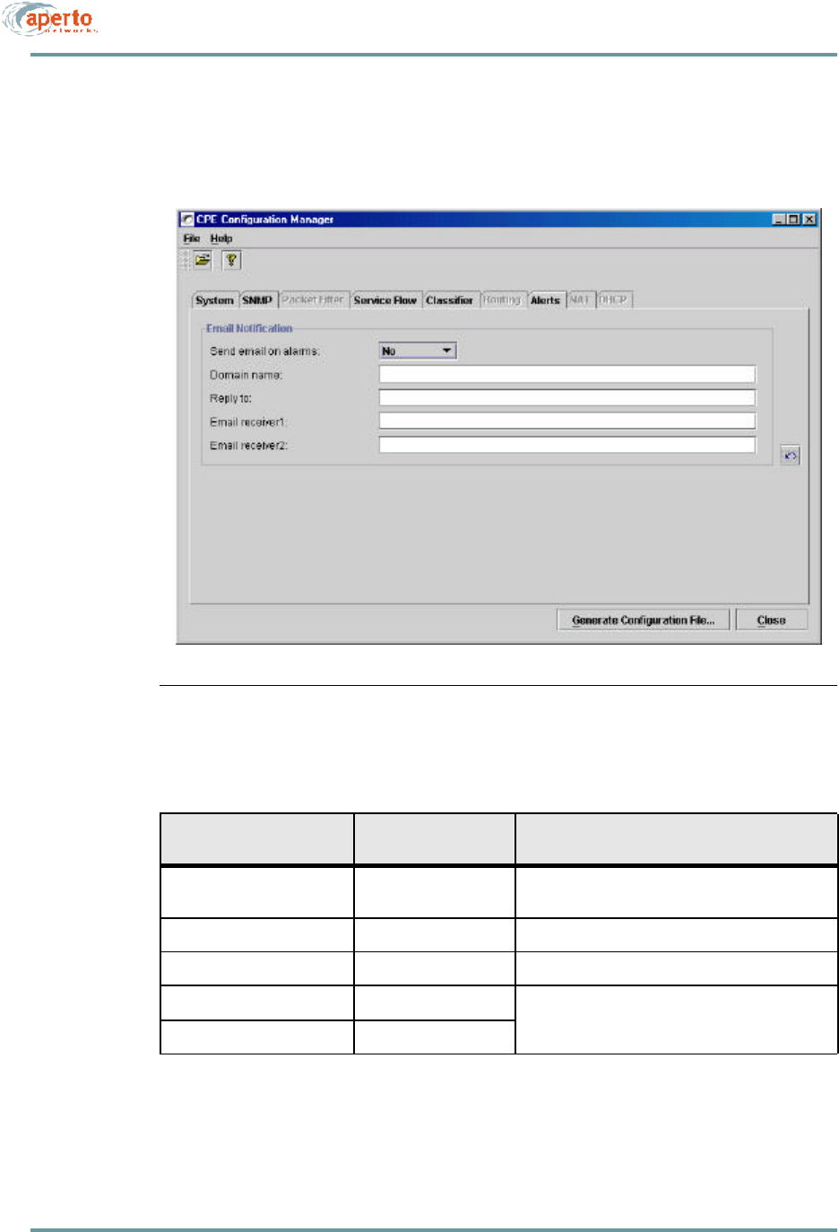
Task: Click the Close button at bottom
Action: pos(771,620)
